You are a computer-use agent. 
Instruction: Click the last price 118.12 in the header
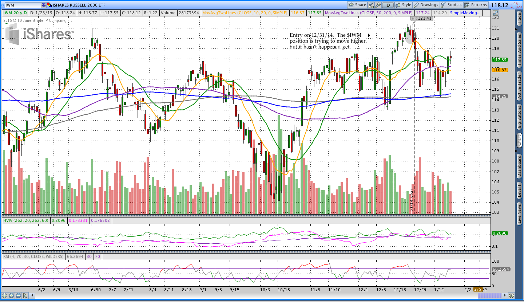click(x=499, y=5)
